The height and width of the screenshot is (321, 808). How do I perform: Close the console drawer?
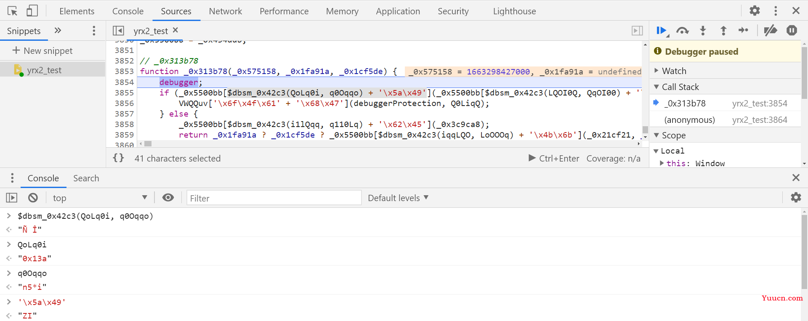pos(795,178)
